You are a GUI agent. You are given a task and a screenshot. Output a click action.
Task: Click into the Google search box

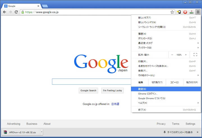[91, 82]
